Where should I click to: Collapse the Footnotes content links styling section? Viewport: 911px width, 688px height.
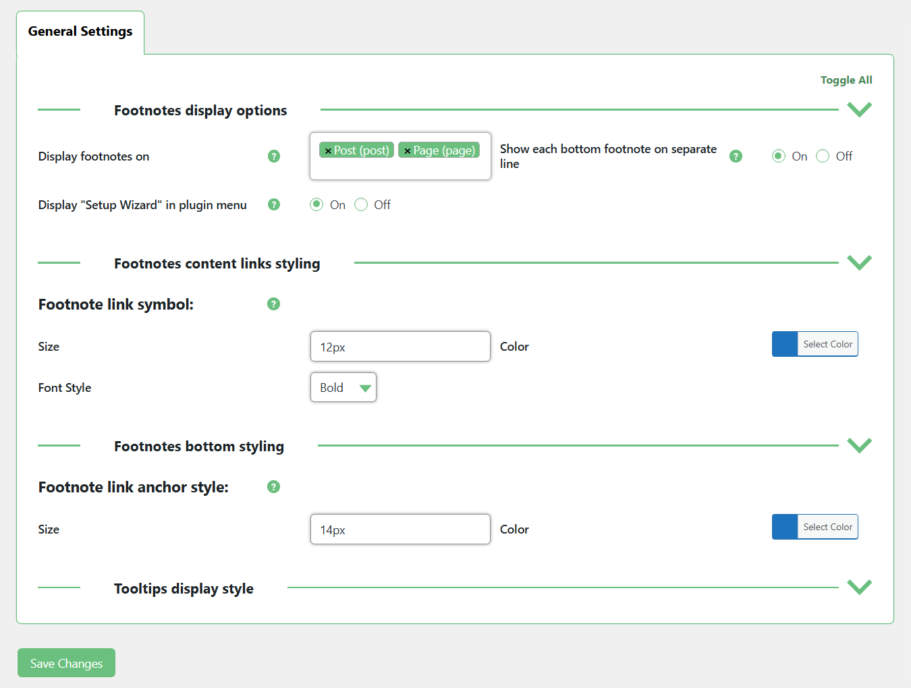[x=860, y=262]
